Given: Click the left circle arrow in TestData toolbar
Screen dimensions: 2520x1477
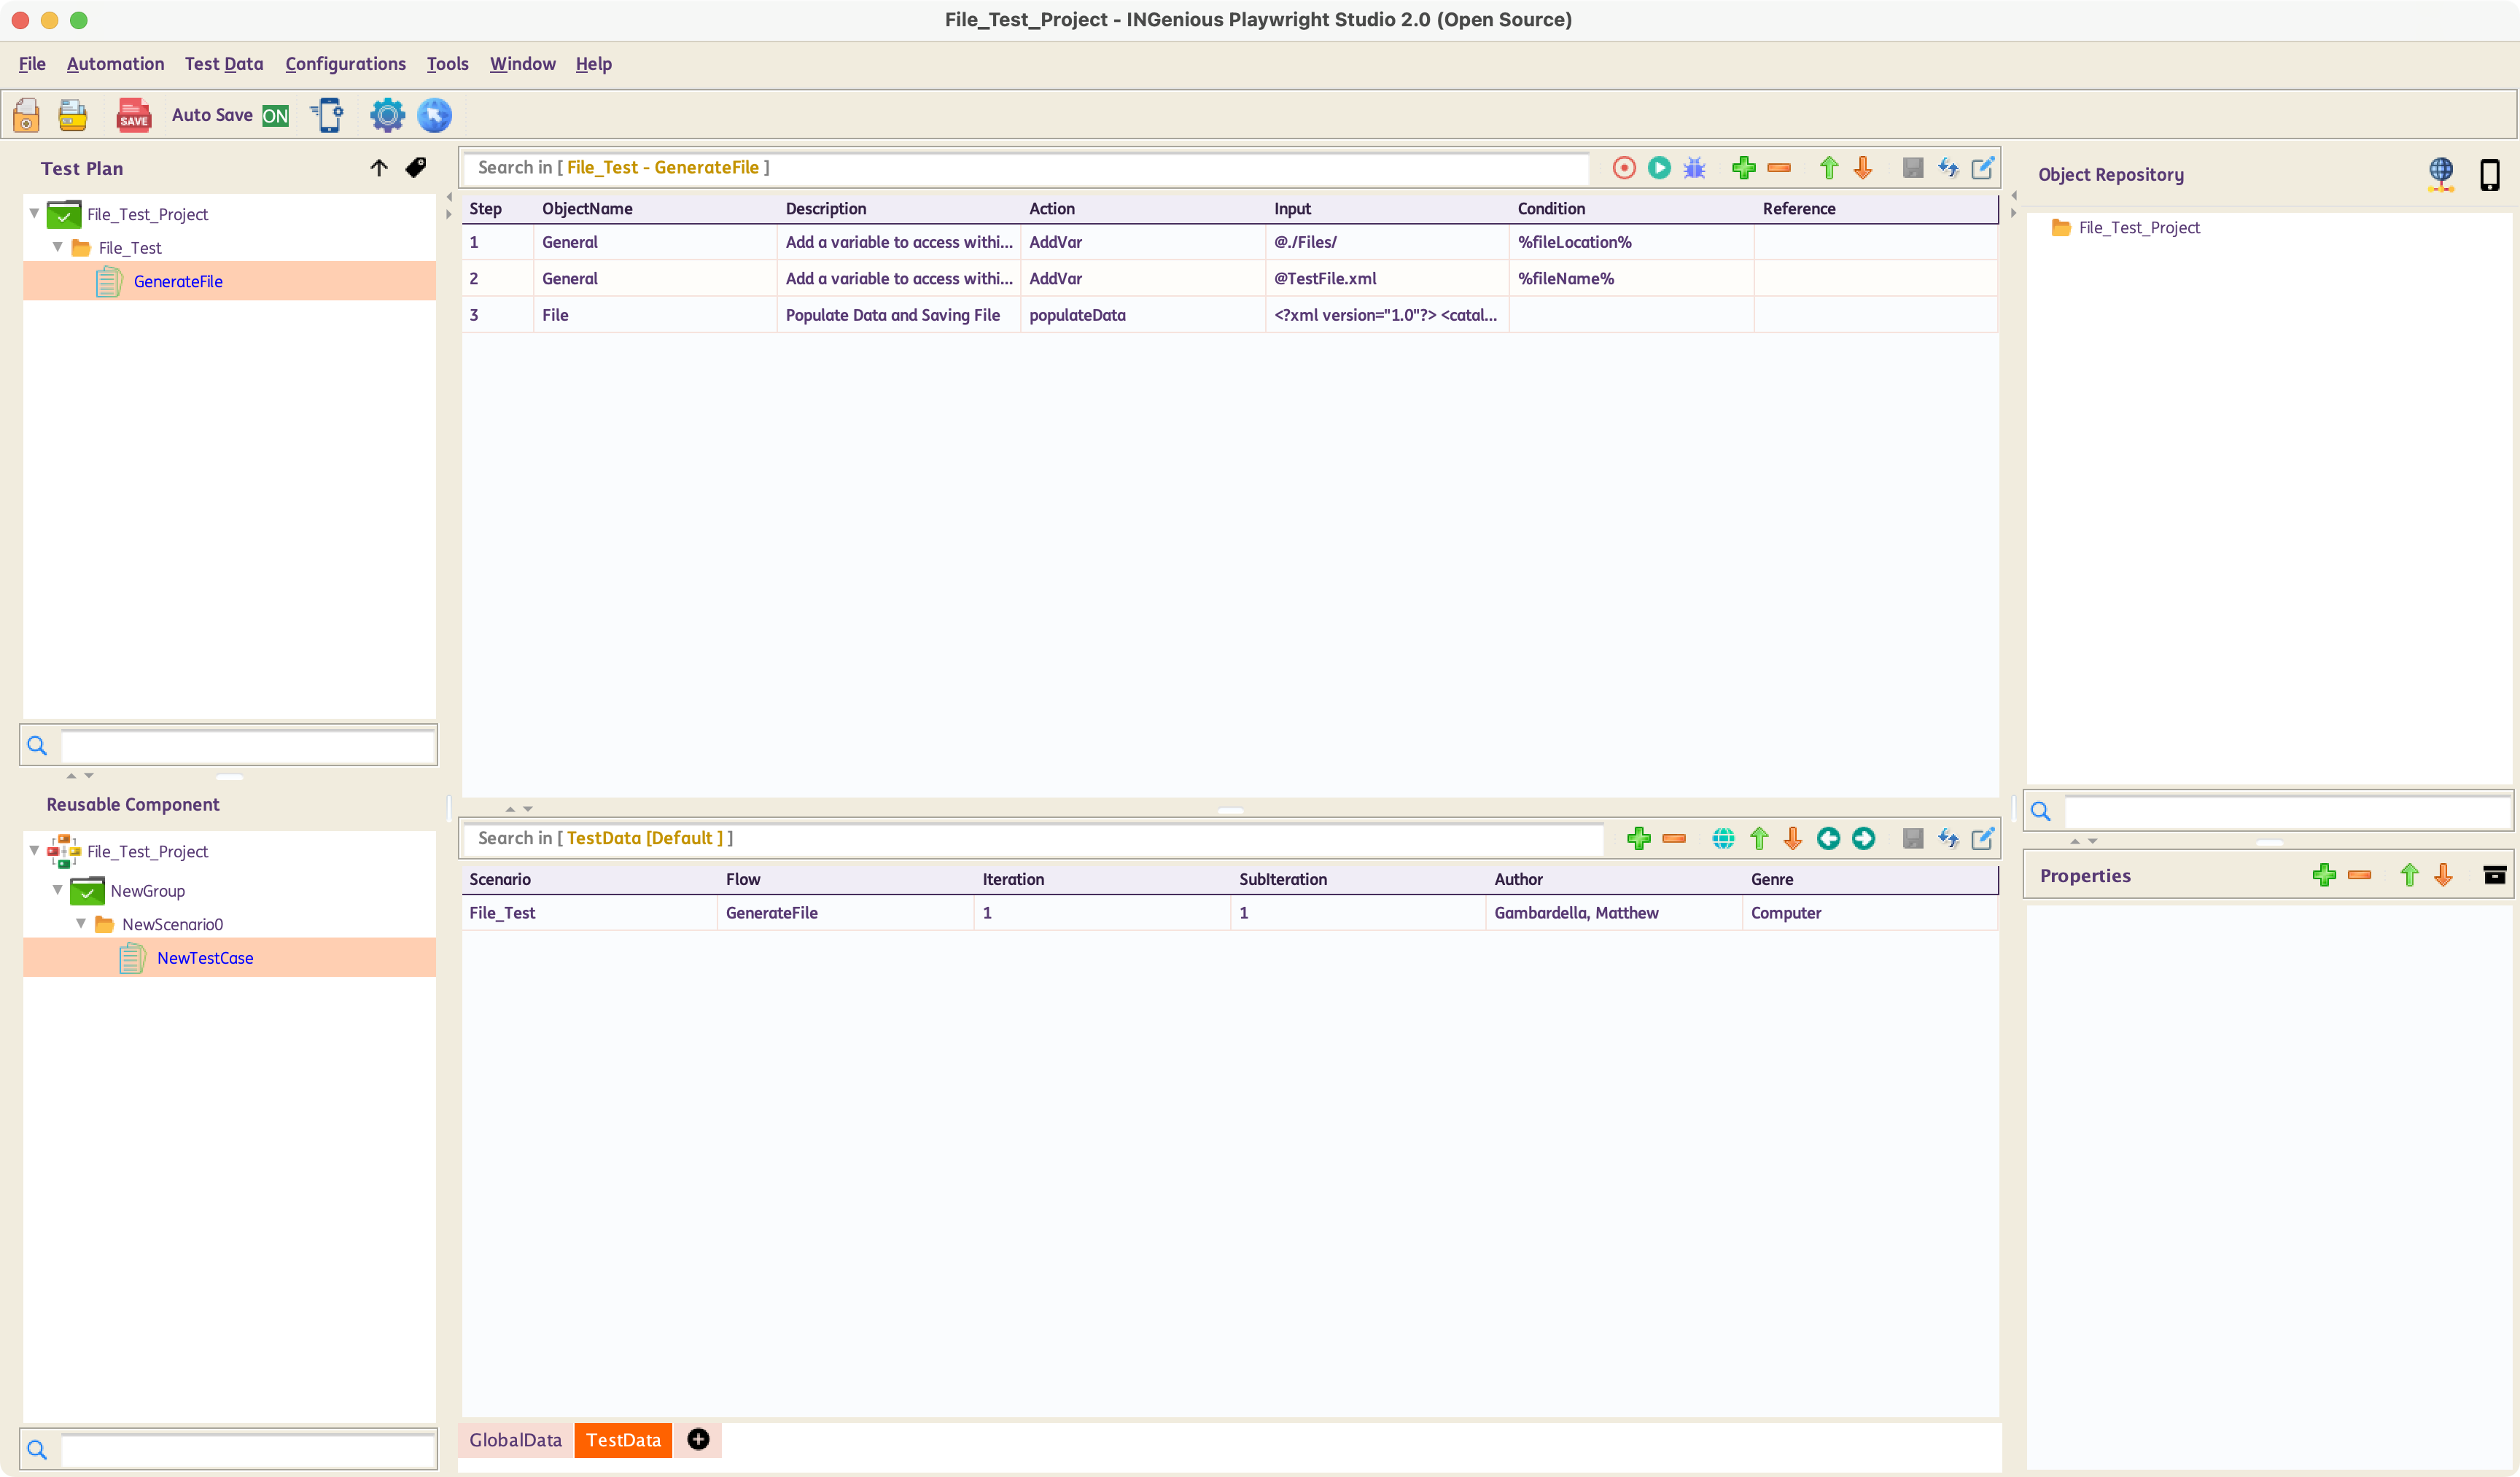Looking at the screenshot, I should tap(1828, 838).
